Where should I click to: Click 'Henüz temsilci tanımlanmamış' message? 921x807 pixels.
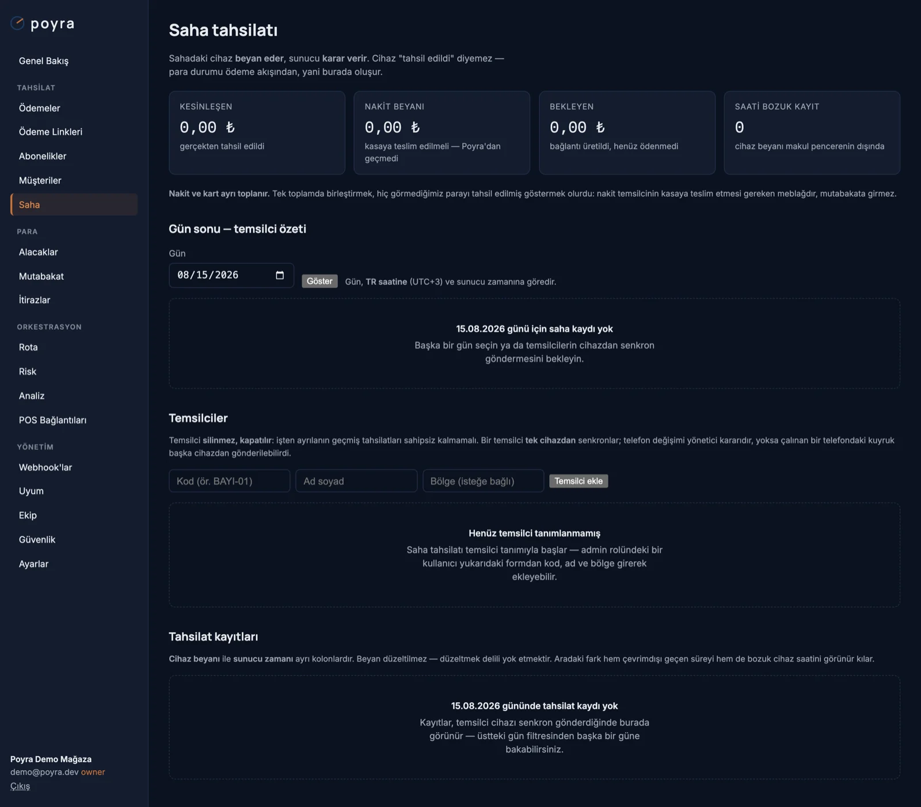pyautogui.click(x=534, y=534)
